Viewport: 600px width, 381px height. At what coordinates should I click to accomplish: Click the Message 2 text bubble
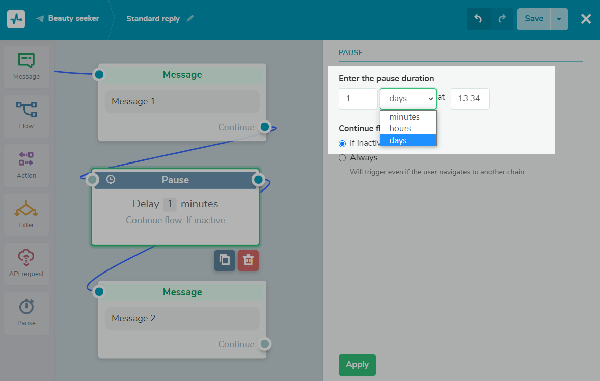click(182, 318)
